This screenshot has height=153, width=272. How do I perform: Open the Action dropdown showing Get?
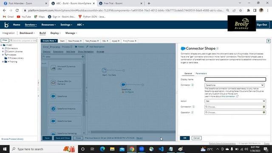pyautogui.click(x=235, y=101)
